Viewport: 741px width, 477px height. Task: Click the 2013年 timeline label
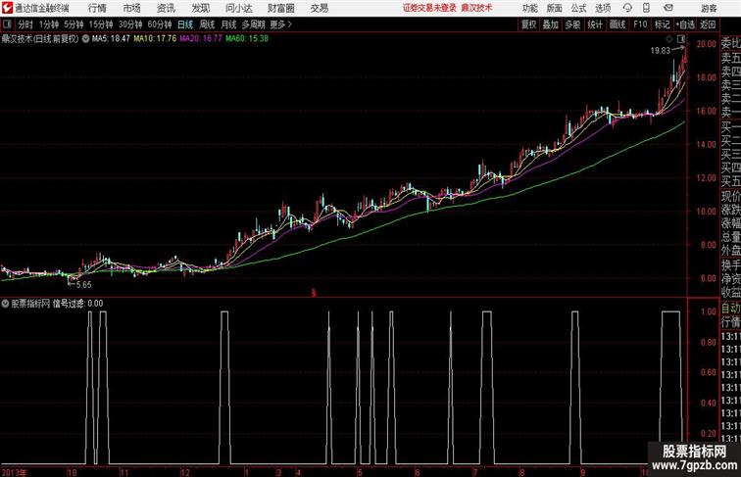[14, 472]
